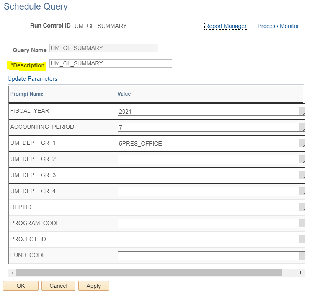Click the Cancel button
312x297 pixels.
pos(58,286)
